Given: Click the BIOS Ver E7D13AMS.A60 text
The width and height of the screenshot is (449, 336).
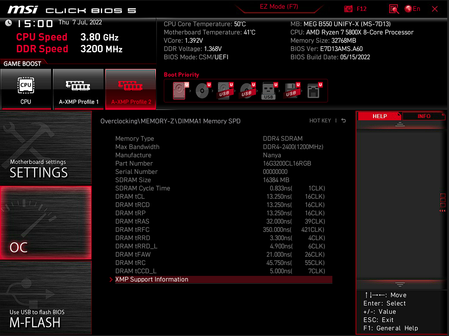Looking at the screenshot, I should pos(326,49).
